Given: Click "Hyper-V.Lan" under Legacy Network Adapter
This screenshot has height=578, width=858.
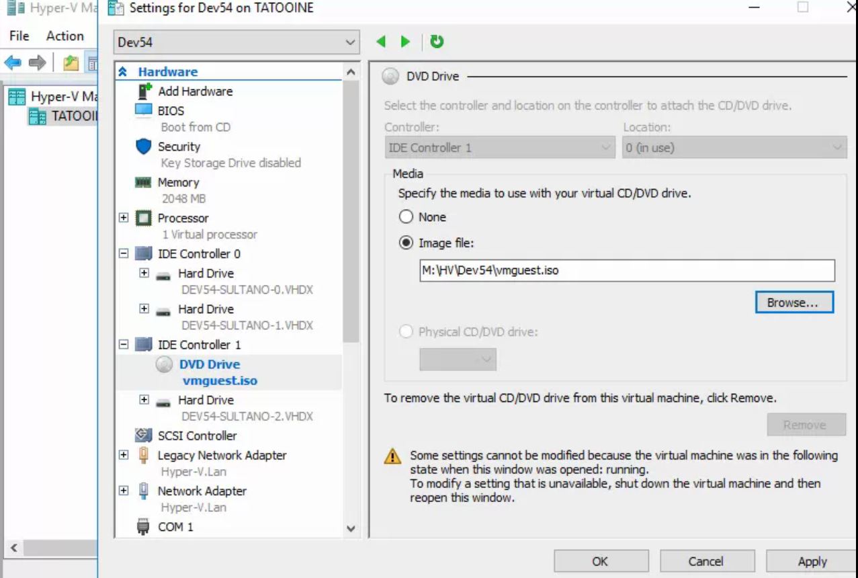Looking at the screenshot, I should tap(194, 472).
